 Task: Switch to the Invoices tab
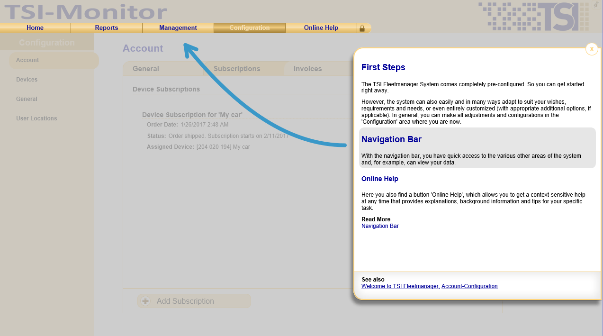pos(308,69)
